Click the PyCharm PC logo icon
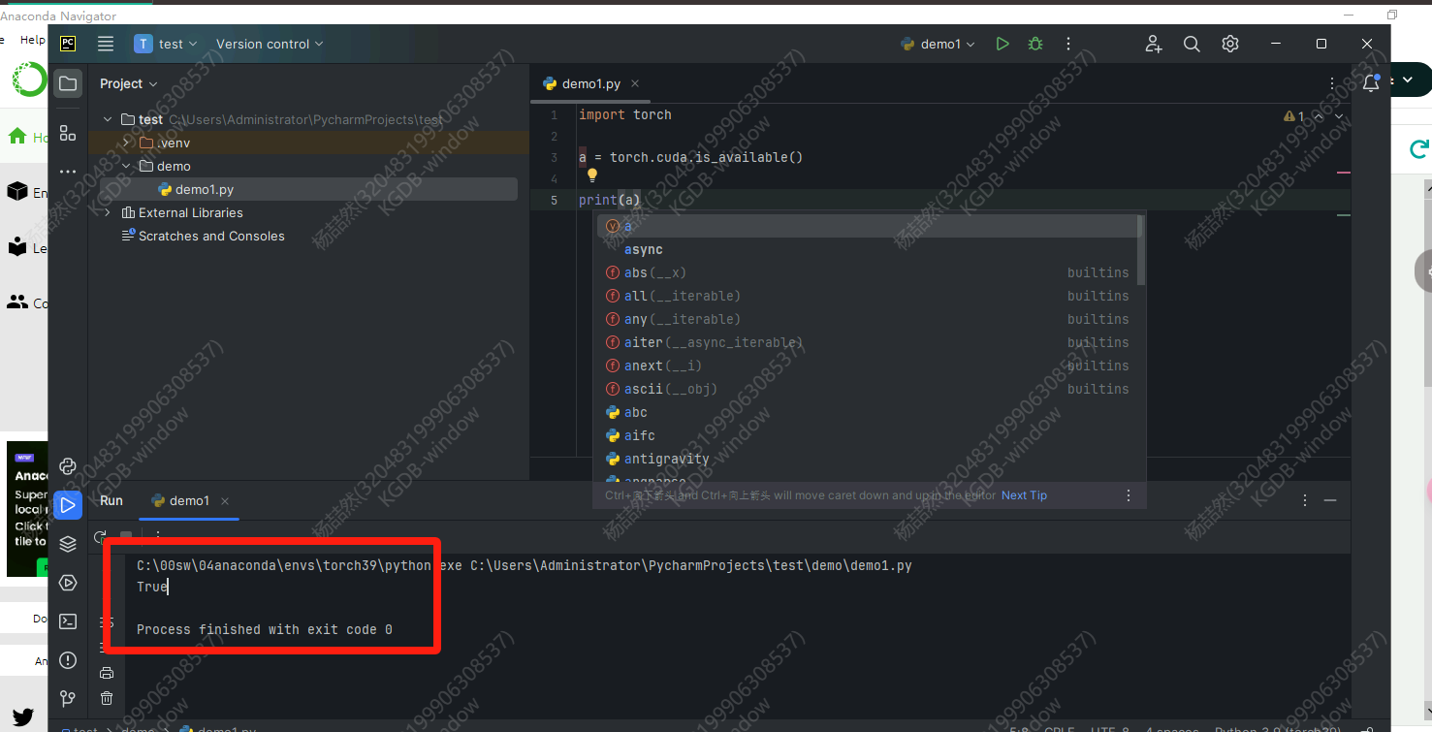This screenshot has height=732, width=1432. [x=68, y=44]
